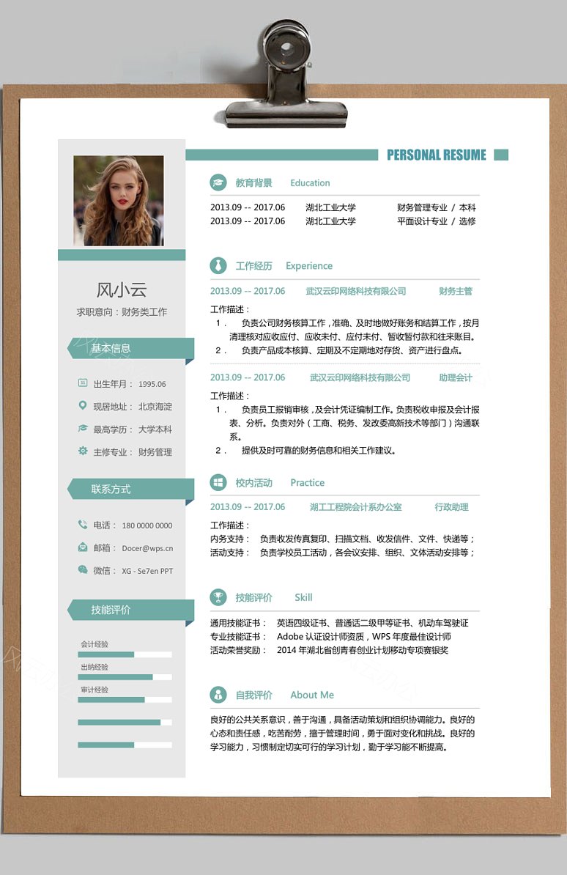Click the job title 助理会计

[x=456, y=378]
